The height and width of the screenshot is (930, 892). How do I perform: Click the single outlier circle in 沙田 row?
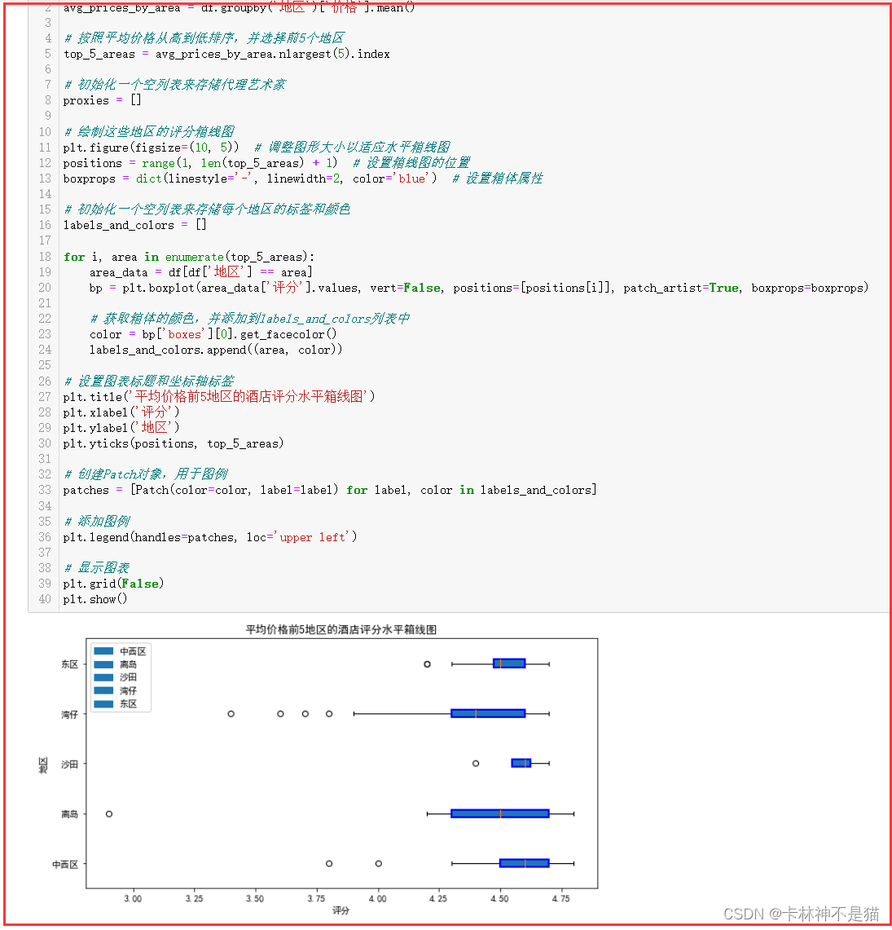pyautogui.click(x=476, y=764)
